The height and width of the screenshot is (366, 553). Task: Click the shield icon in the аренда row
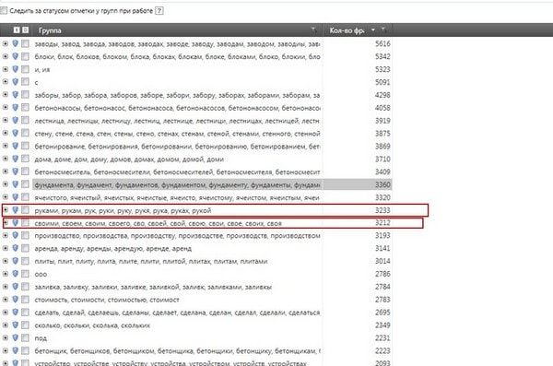point(15,248)
